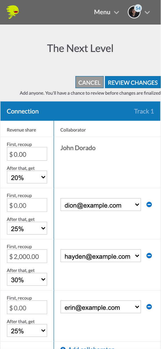The image size is (161, 349).
Task: Click the Review Changes button
Action: tap(133, 82)
